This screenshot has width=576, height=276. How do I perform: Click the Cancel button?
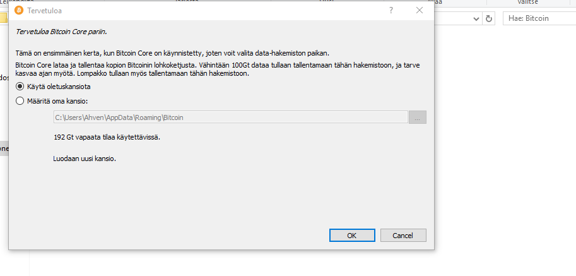point(403,235)
